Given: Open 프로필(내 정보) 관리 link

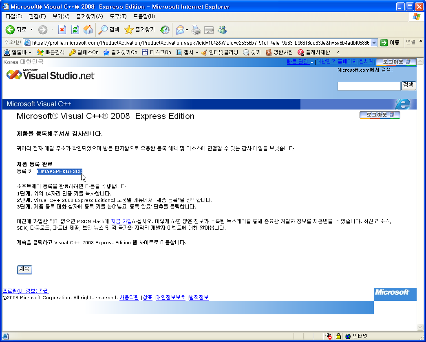Looking at the screenshot, I should (x=26, y=291).
